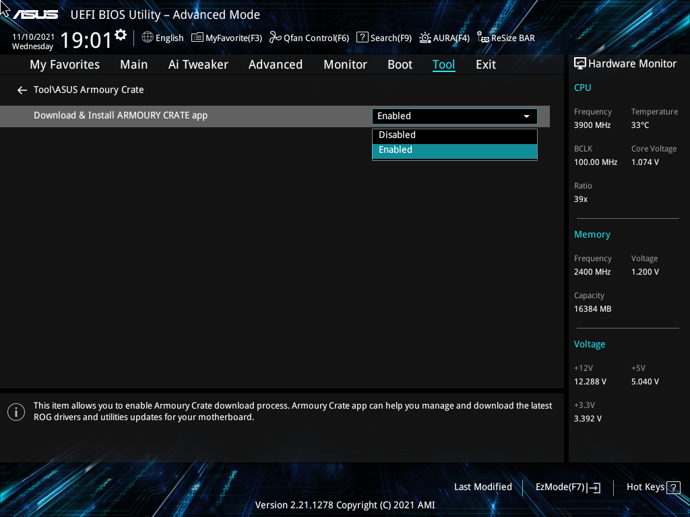Click the memory frequency value 2400 MHz
The width and height of the screenshot is (690, 517).
coord(592,272)
